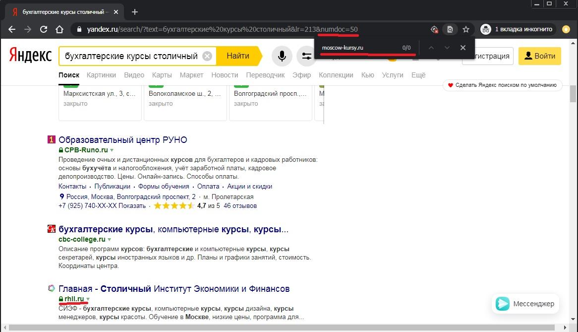The height and width of the screenshot is (332, 578).
Task: Sign in with the Войти button
Action: 540,56
